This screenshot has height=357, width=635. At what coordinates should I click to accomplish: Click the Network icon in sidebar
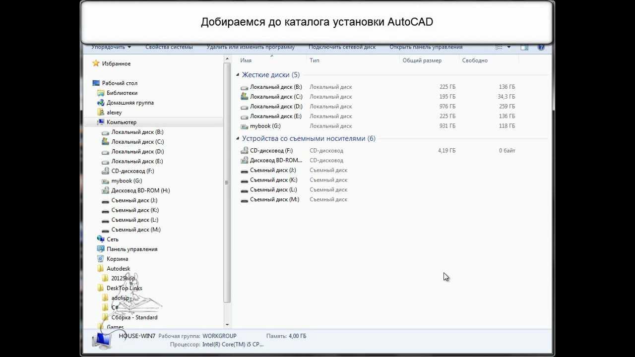(101, 239)
